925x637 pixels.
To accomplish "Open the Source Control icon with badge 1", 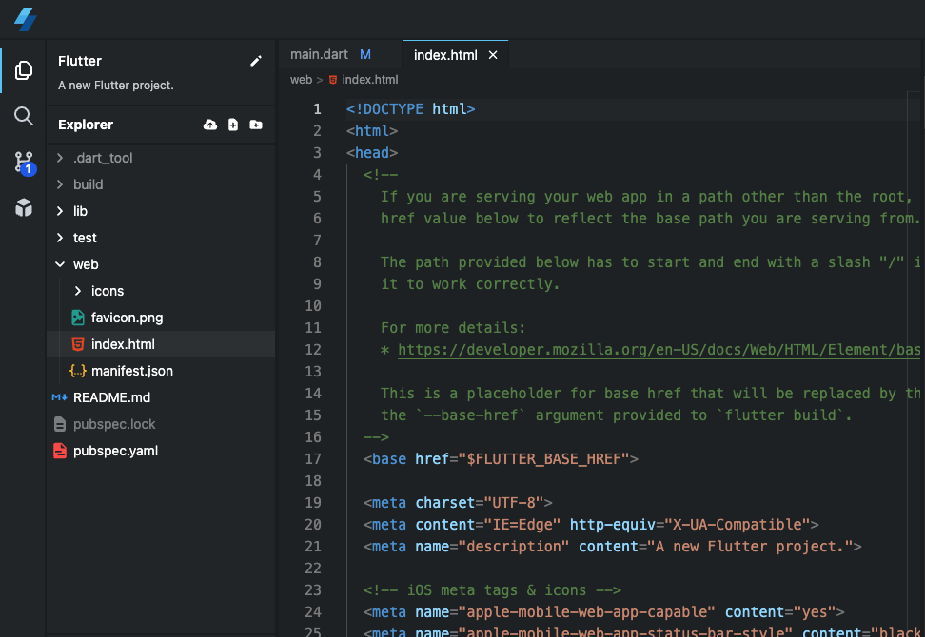I will click(25, 162).
